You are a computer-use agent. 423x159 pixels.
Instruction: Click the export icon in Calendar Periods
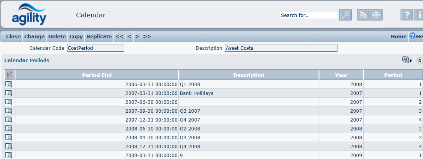tap(405, 60)
